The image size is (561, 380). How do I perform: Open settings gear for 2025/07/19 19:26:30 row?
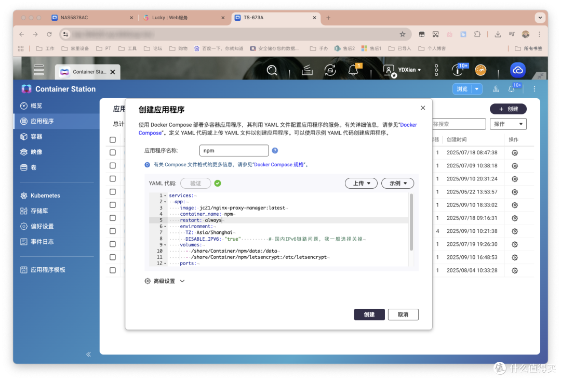[x=514, y=244]
